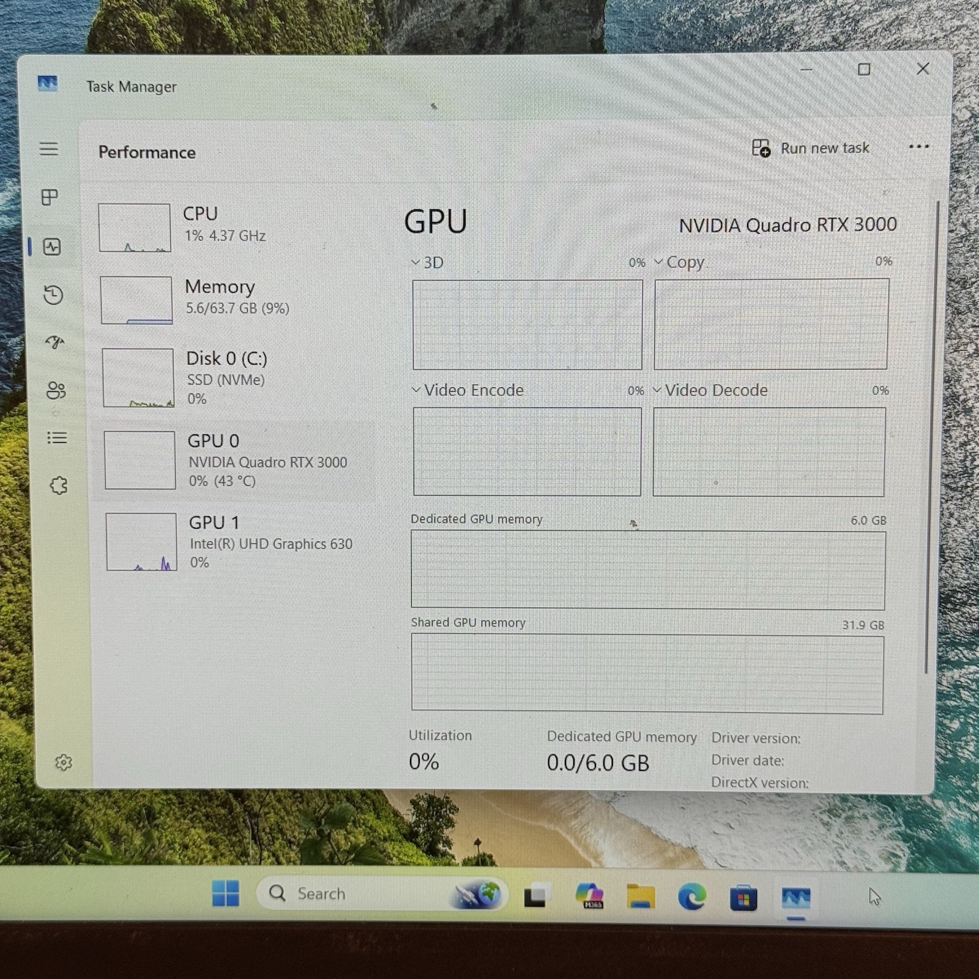Select the Disk 0 (C:) entry
The height and width of the screenshot is (979, 979).
pyautogui.click(x=234, y=378)
